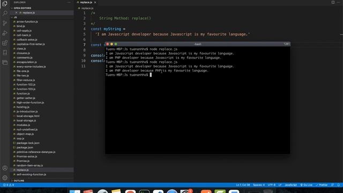
Task: Open the Search view in activity bar
Action: (x=5, y=13)
